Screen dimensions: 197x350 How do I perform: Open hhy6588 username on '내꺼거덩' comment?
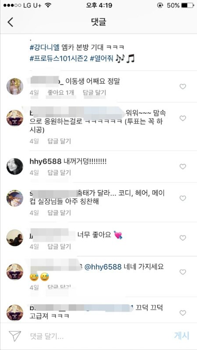pos(46,161)
